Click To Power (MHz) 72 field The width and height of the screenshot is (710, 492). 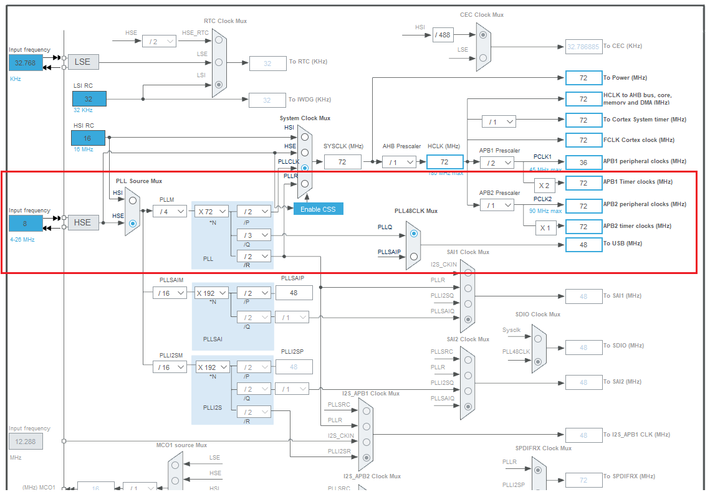(583, 78)
